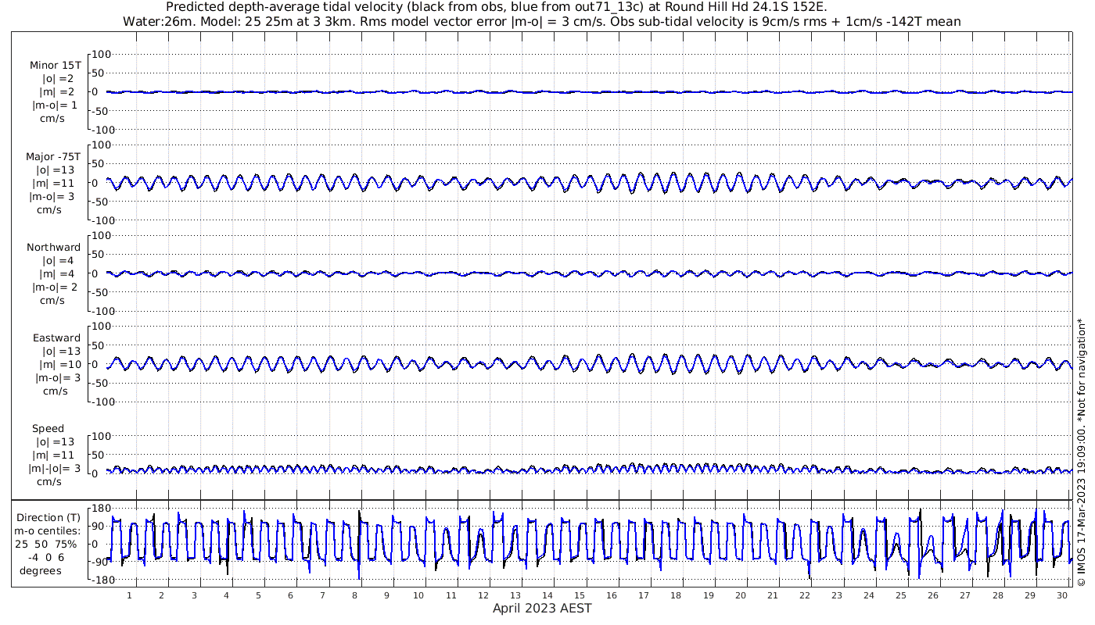The image size is (1095, 625).
Task: Click day '8' on the date axis
Action: [354, 595]
